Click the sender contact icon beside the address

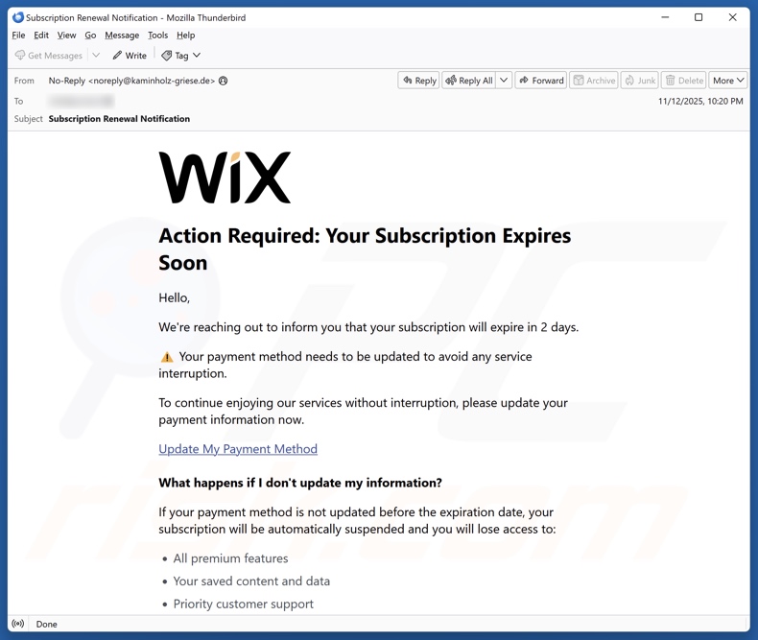click(223, 81)
